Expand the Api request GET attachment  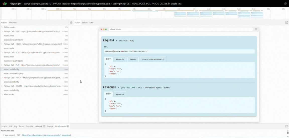(x=3, y=135)
